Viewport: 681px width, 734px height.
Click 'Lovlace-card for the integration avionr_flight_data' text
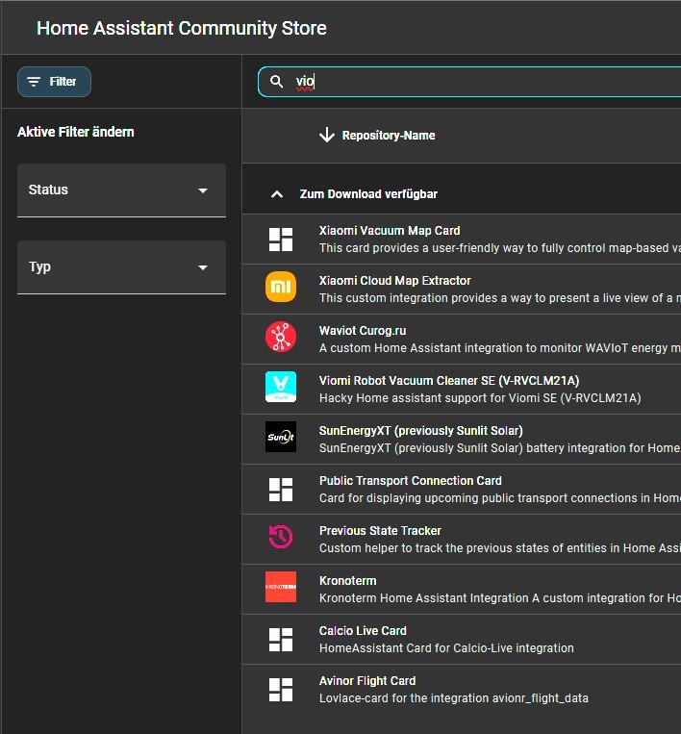[x=454, y=698]
